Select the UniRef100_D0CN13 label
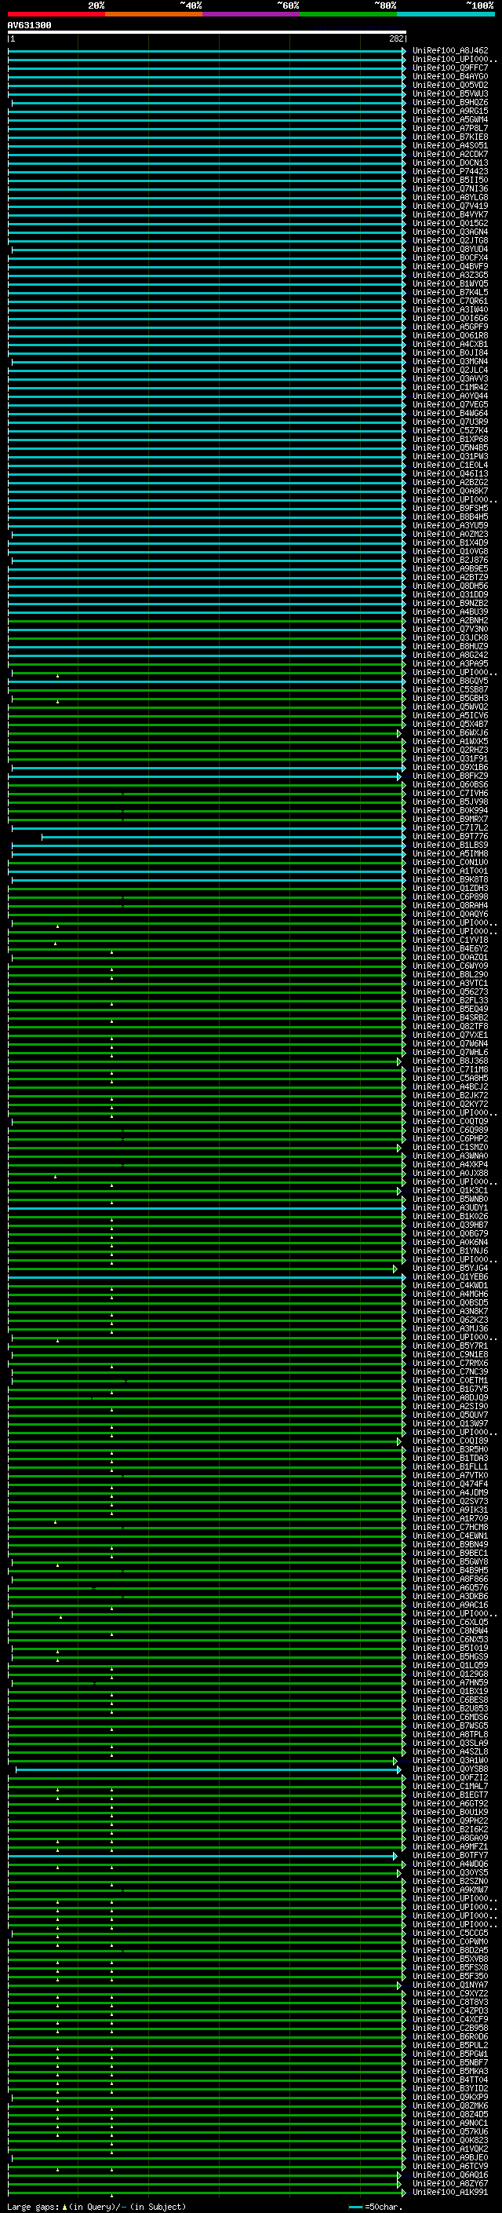The image size is (502, 2213). pos(449,163)
